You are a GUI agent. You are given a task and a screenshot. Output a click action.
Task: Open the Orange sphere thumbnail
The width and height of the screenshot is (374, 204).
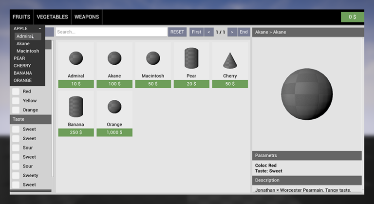click(x=114, y=107)
